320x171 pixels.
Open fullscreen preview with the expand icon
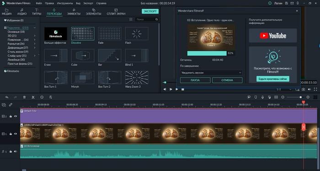(x=315, y=89)
